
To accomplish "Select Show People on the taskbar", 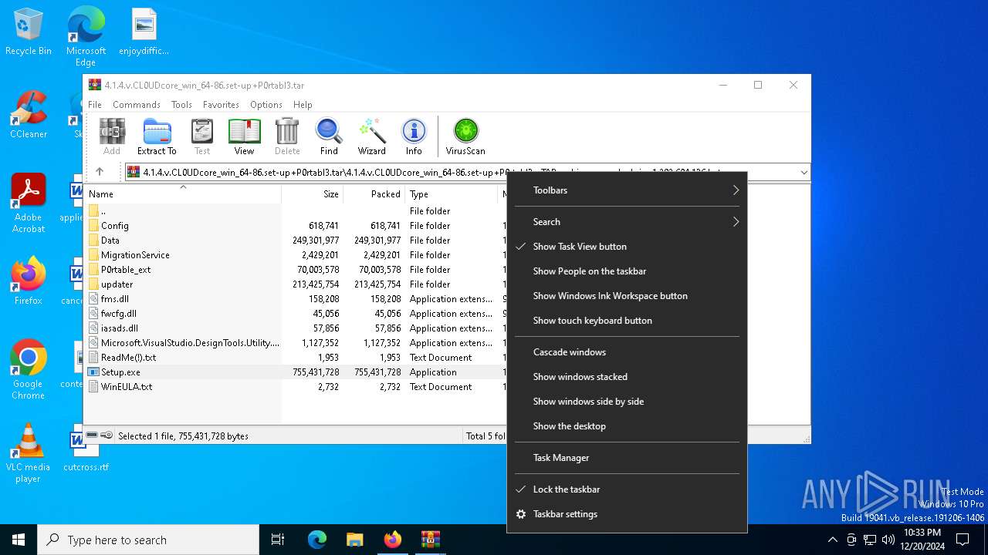I will 627,271.
